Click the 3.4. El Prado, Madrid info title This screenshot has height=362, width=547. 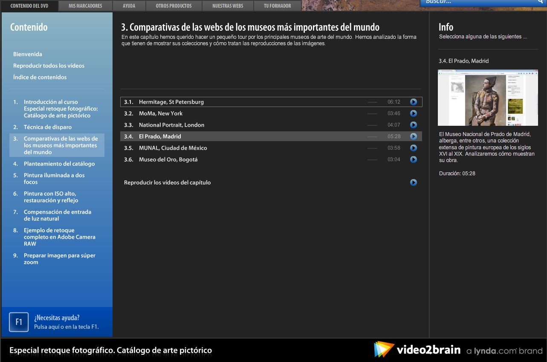click(464, 61)
